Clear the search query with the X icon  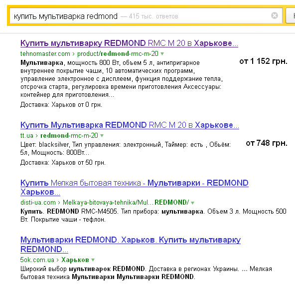(x=275, y=15)
